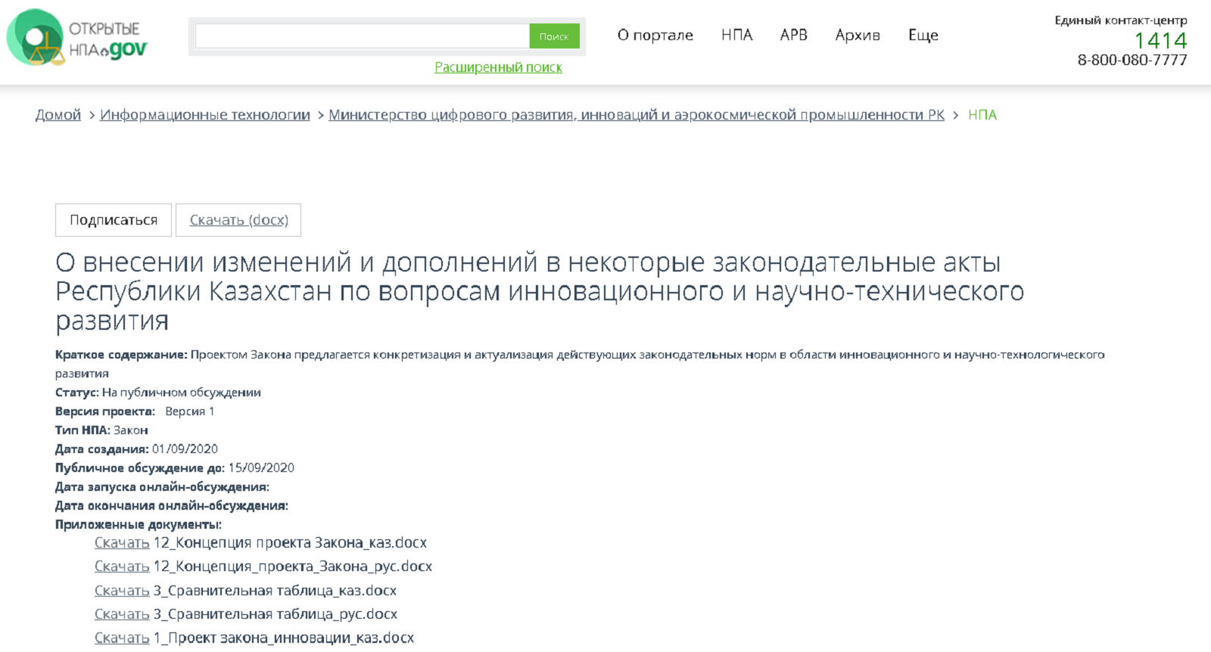Open Информационные технологии breadcrumb link
Image resolution: width=1211 pixels, height=652 pixels.
point(205,115)
